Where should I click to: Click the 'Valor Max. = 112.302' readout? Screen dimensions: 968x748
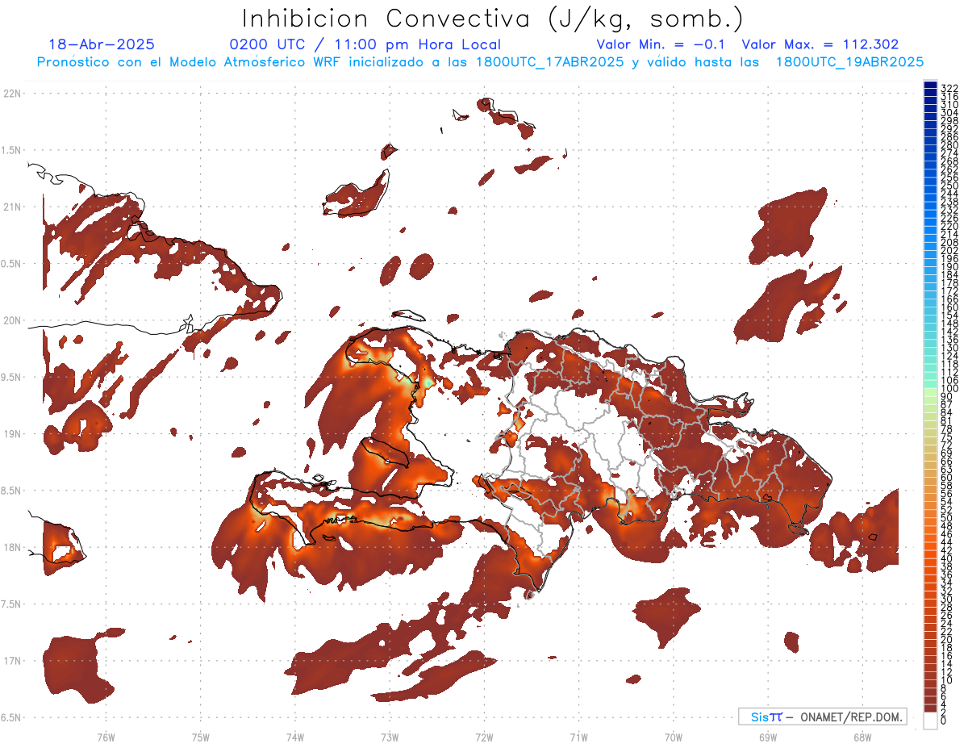820,45
